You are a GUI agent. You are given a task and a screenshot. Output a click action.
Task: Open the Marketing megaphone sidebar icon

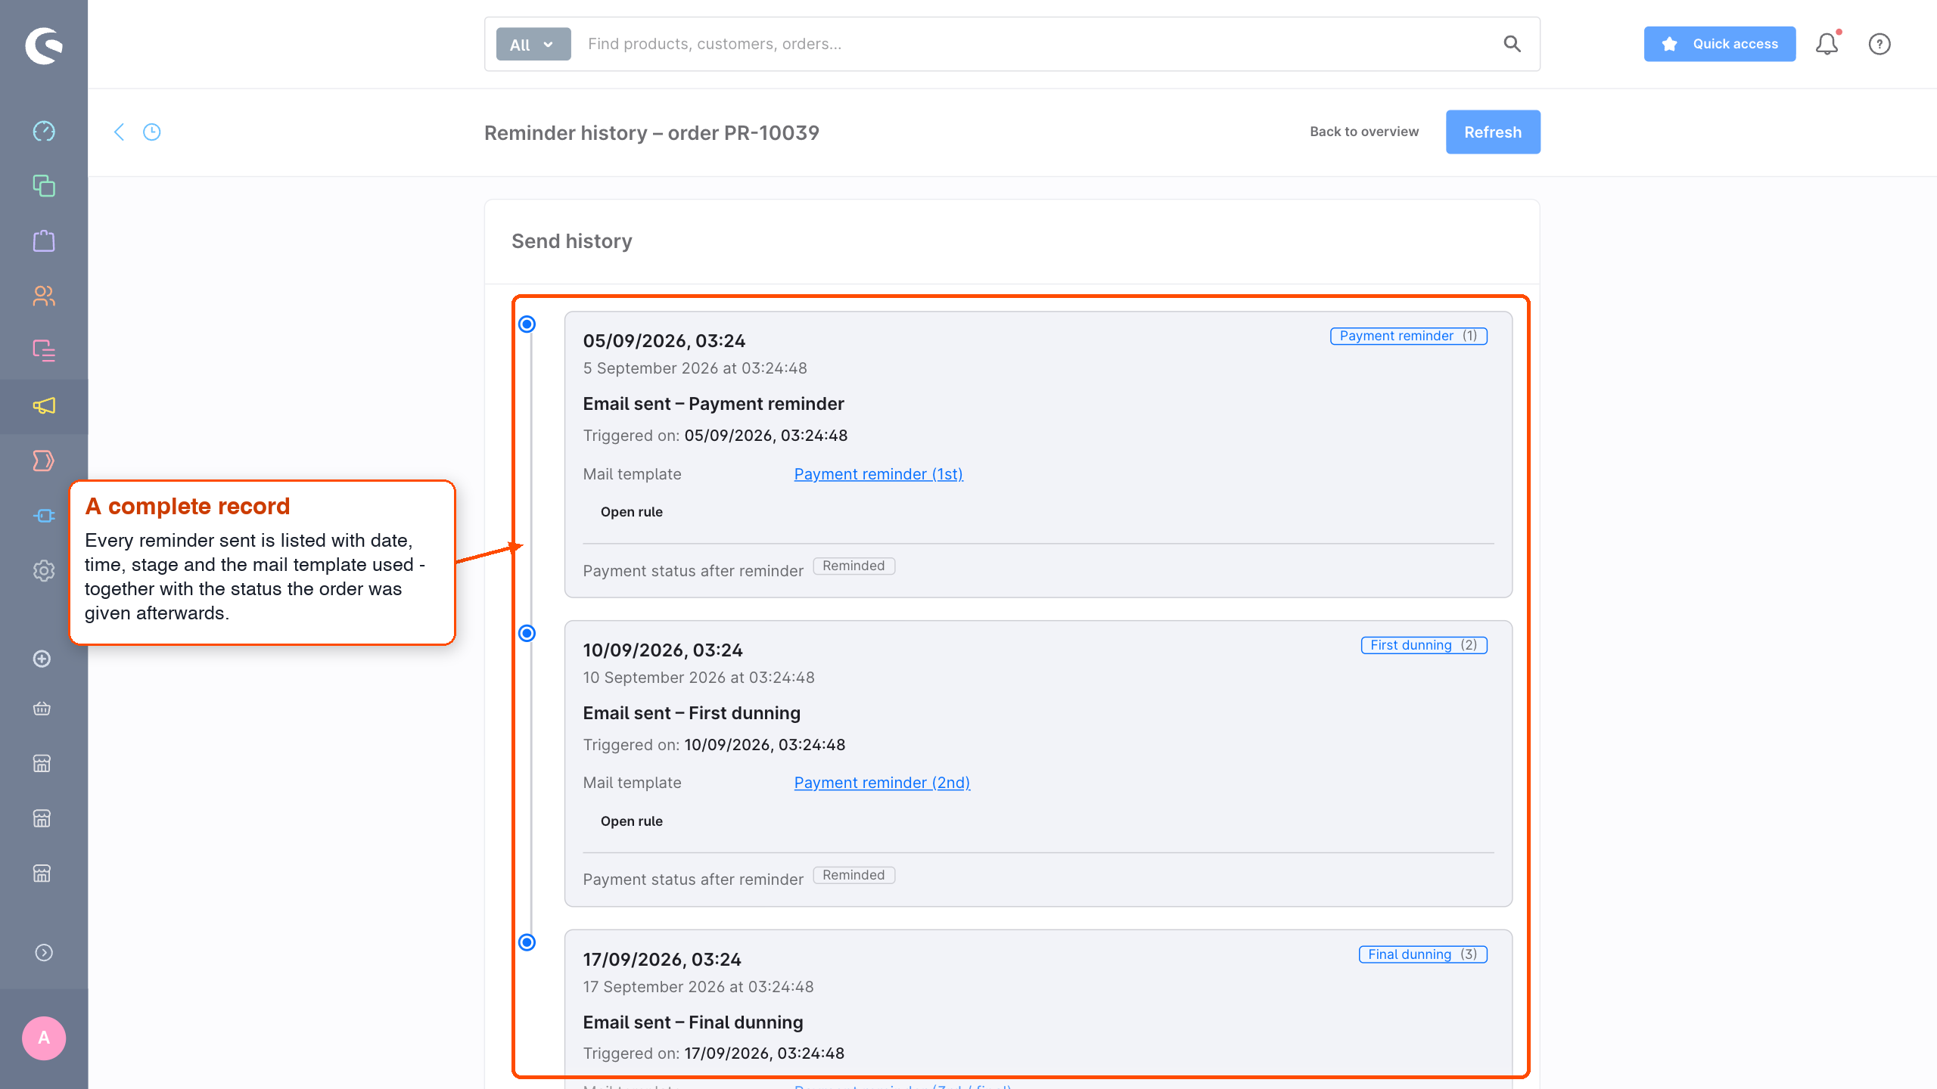(x=44, y=406)
